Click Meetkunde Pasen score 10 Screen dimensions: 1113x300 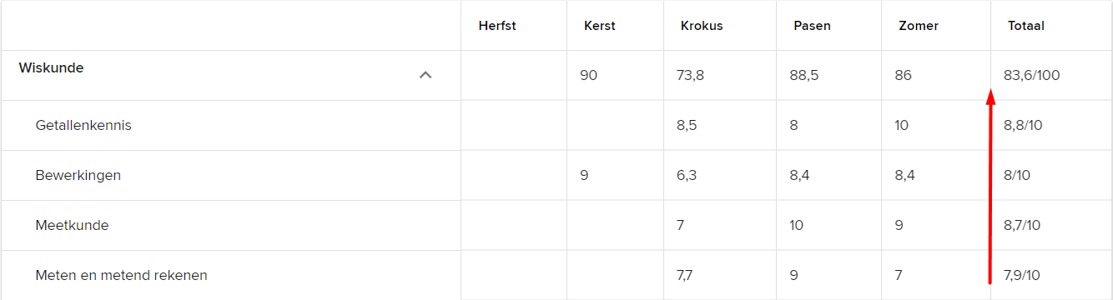[x=797, y=225]
